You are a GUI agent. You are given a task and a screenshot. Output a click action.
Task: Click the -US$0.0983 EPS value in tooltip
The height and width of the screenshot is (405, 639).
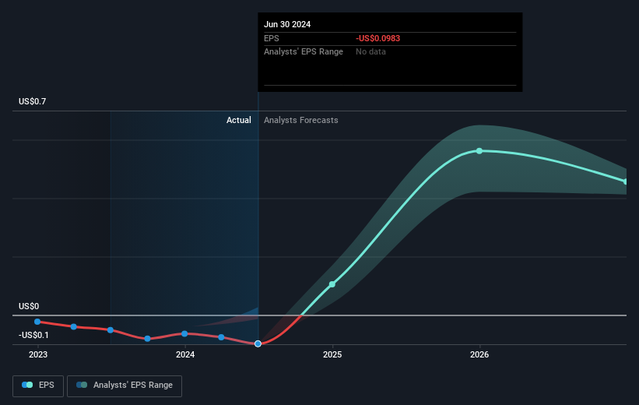(x=377, y=38)
